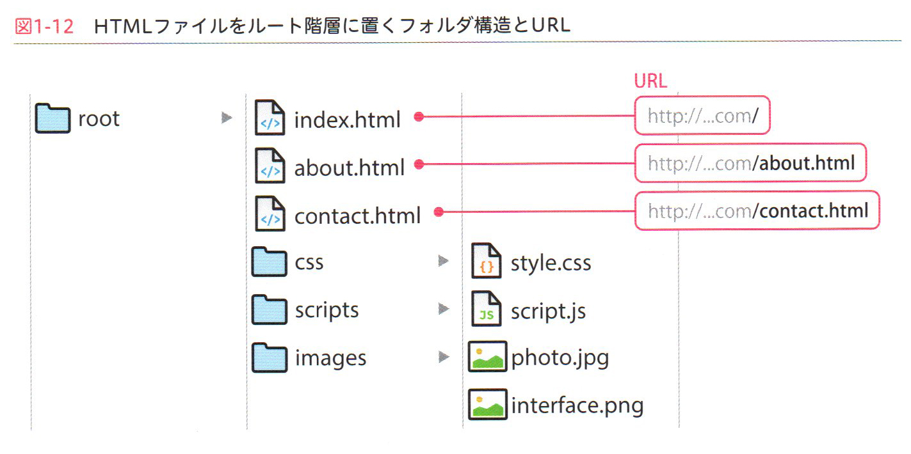The width and height of the screenshot is (911, 454).
Task: Click the http://...com/contact.html URL box
Action: tap(757, 211)
